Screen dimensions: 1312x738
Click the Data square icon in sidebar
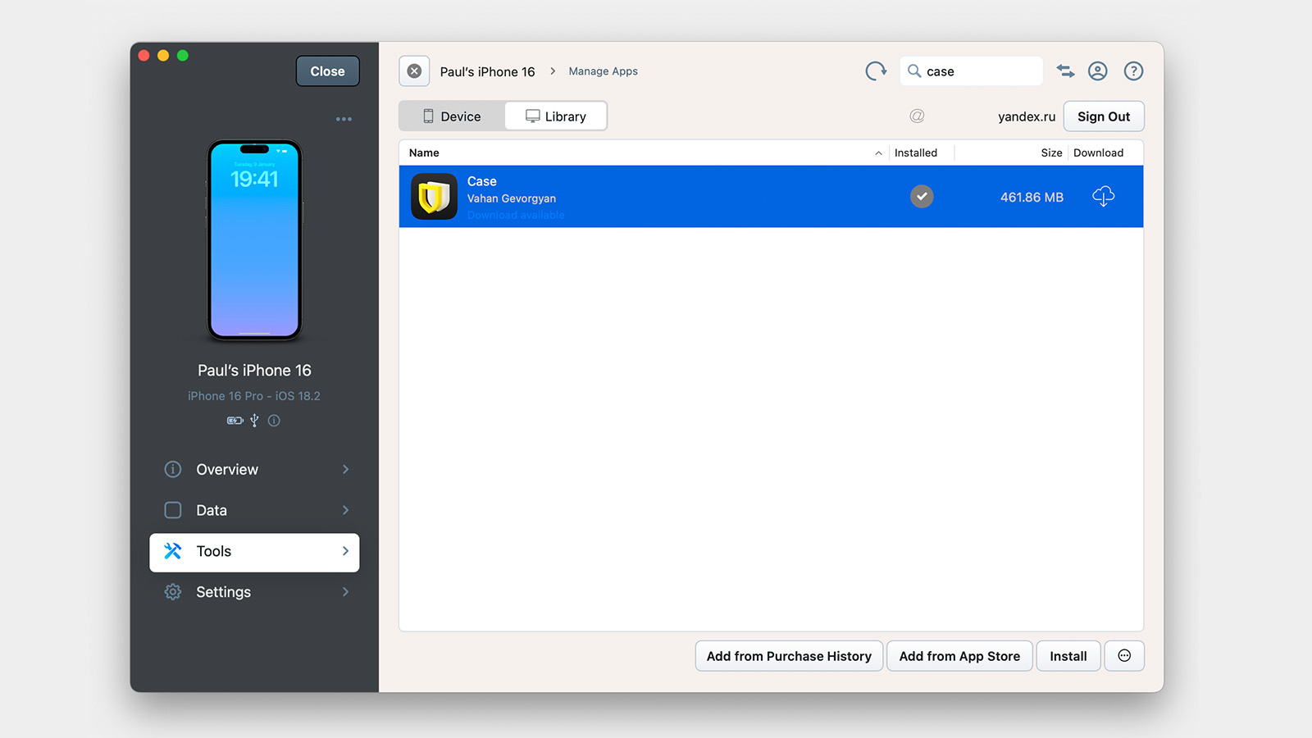click(x=173, y=510)
